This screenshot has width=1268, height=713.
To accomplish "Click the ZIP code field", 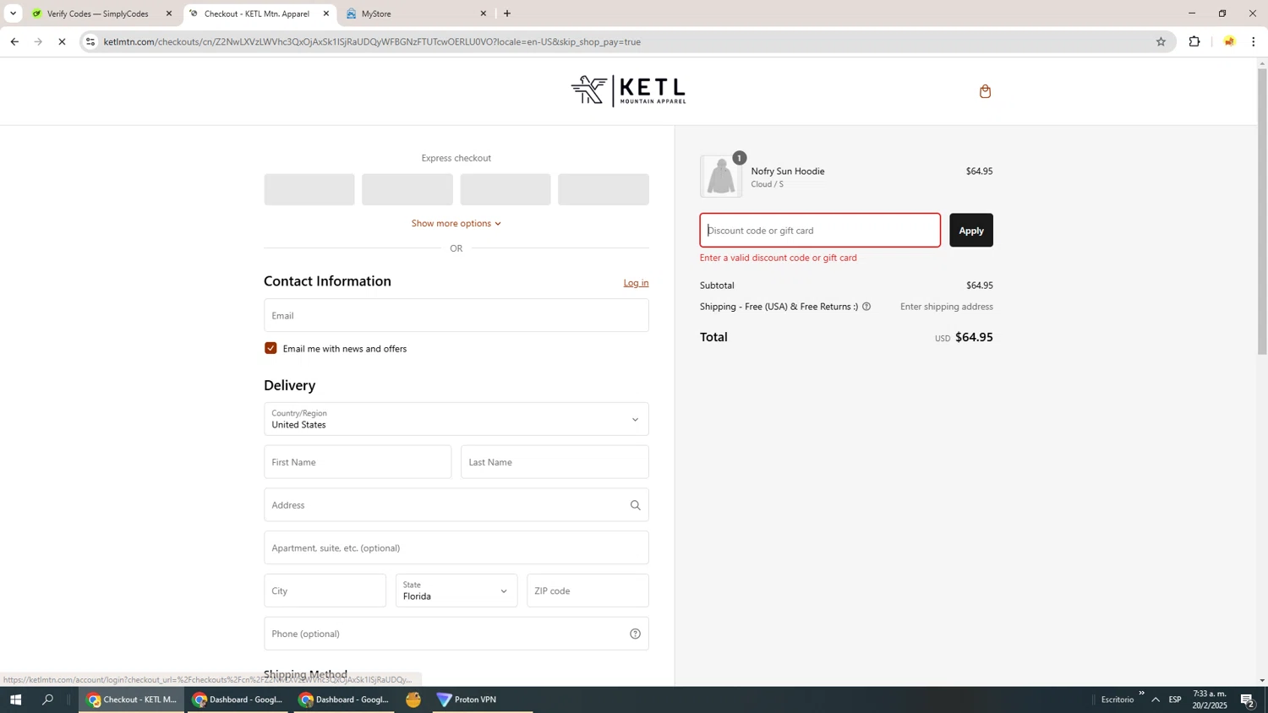I will click(588, 591).
